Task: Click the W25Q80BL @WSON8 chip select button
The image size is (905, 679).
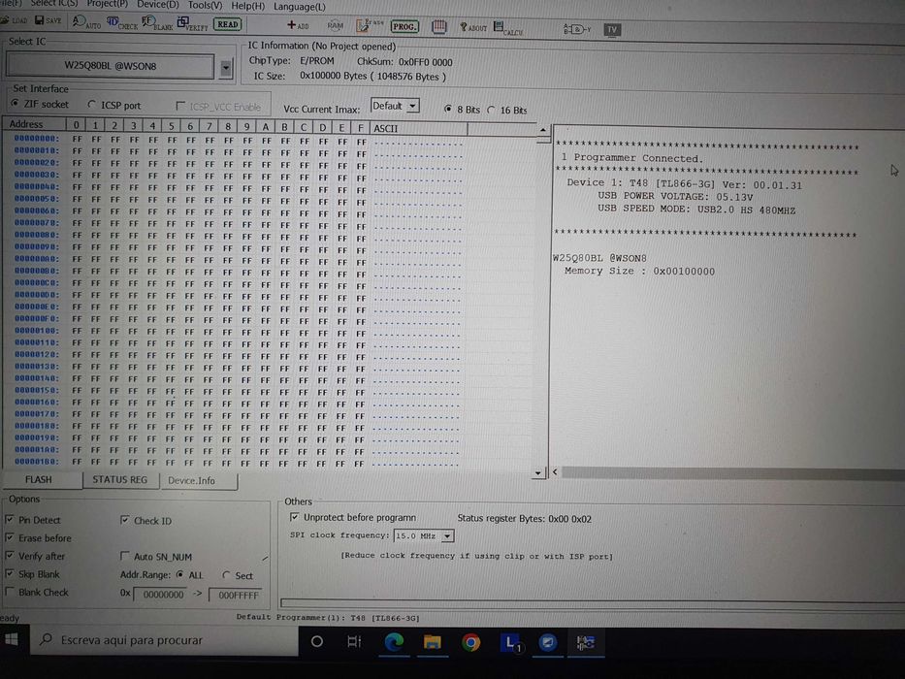Action: (x=110, y=66)
